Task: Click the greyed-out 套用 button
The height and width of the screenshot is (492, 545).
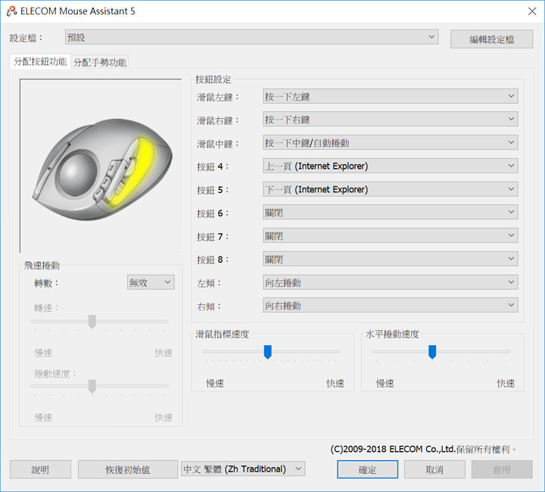Action: (x=502, y=469)
